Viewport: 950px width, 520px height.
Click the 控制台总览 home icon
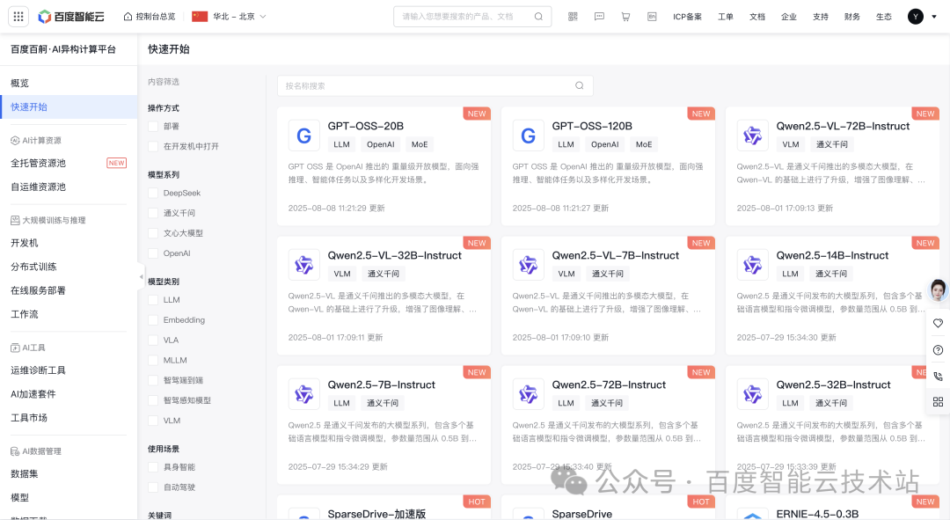pyautogui.click(x=128, y=17)
